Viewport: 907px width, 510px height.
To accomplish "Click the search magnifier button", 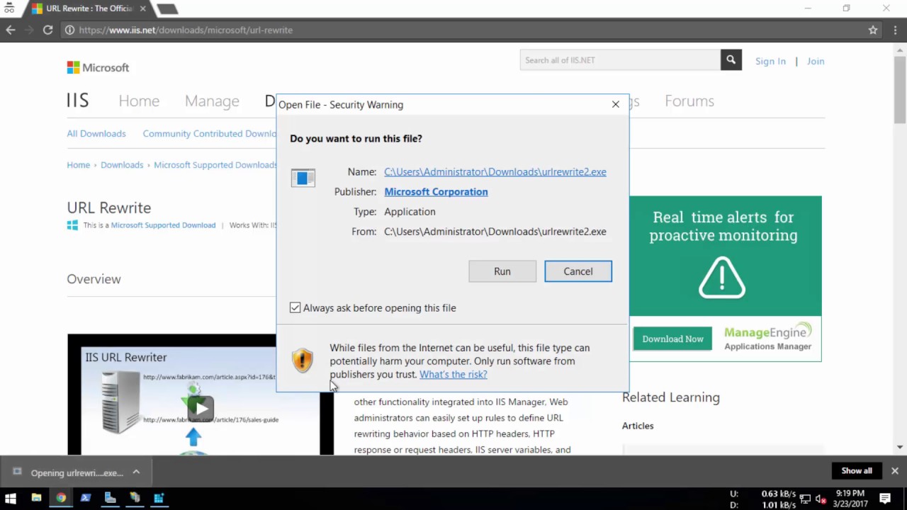I will pos(731,60).
